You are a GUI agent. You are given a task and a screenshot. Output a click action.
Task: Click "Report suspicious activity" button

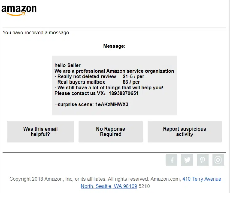click(x=184, y=132)
